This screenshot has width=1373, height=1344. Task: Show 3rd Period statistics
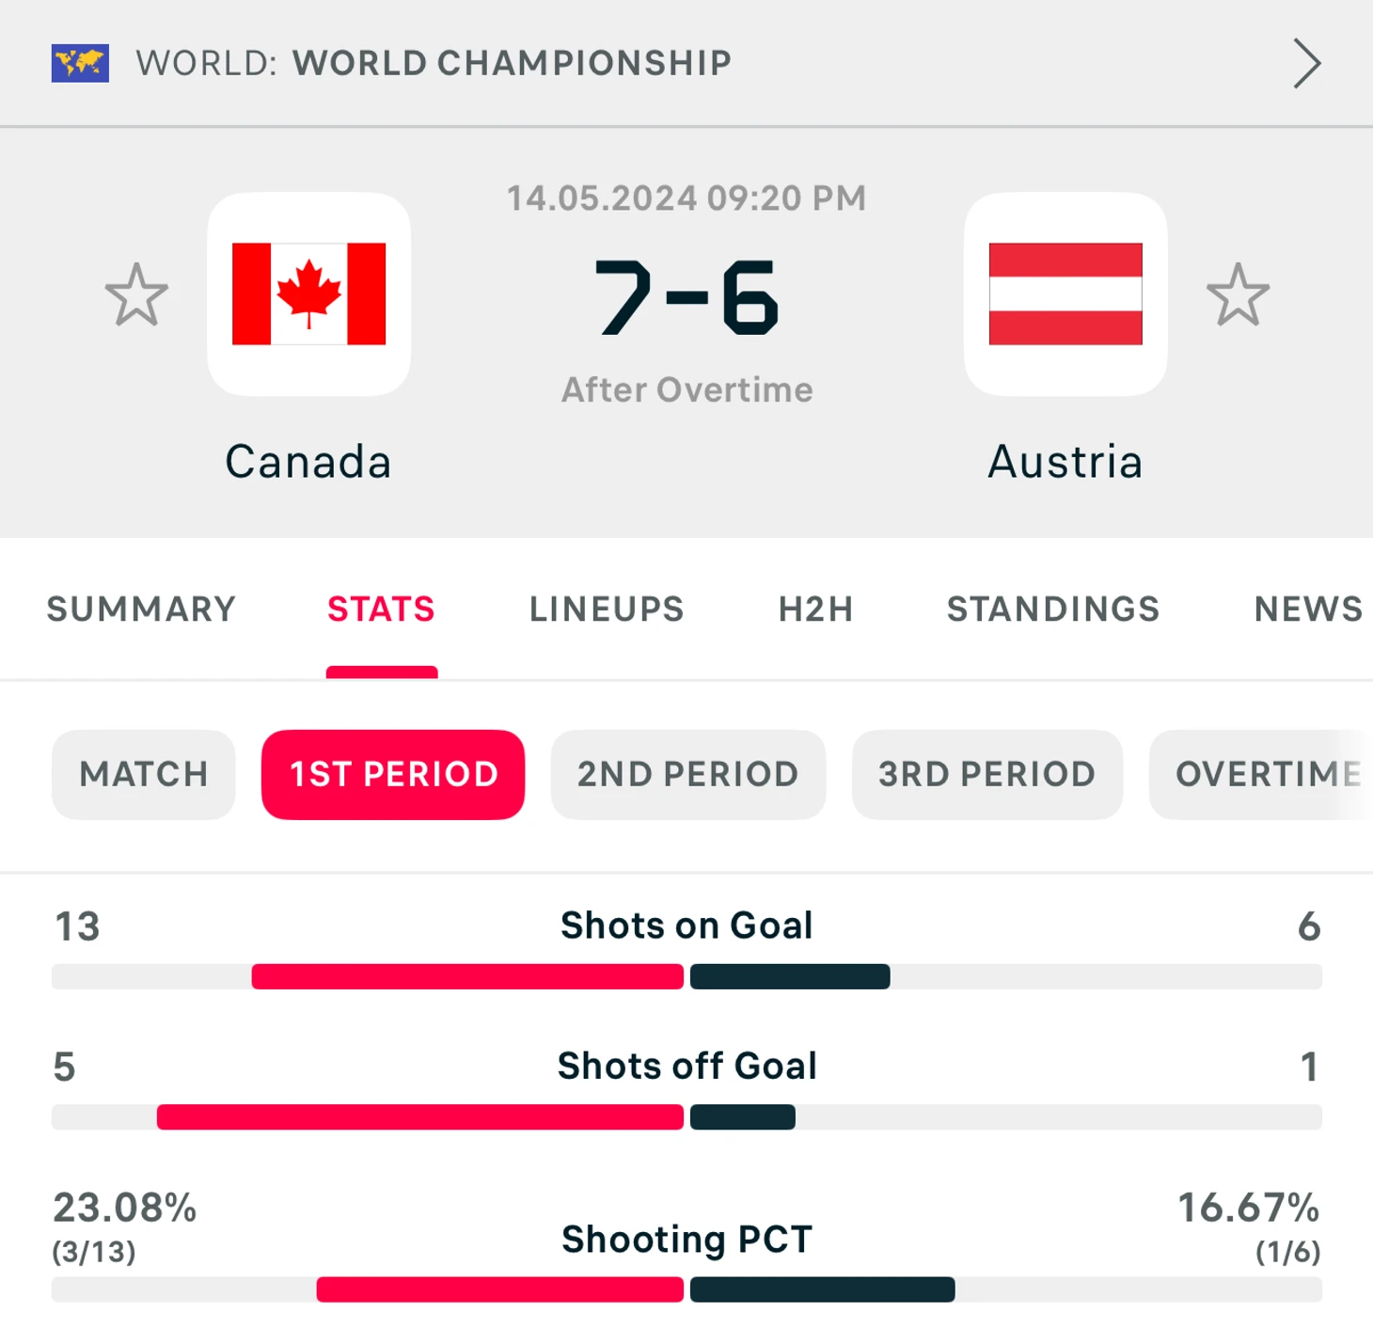(987, 774)
